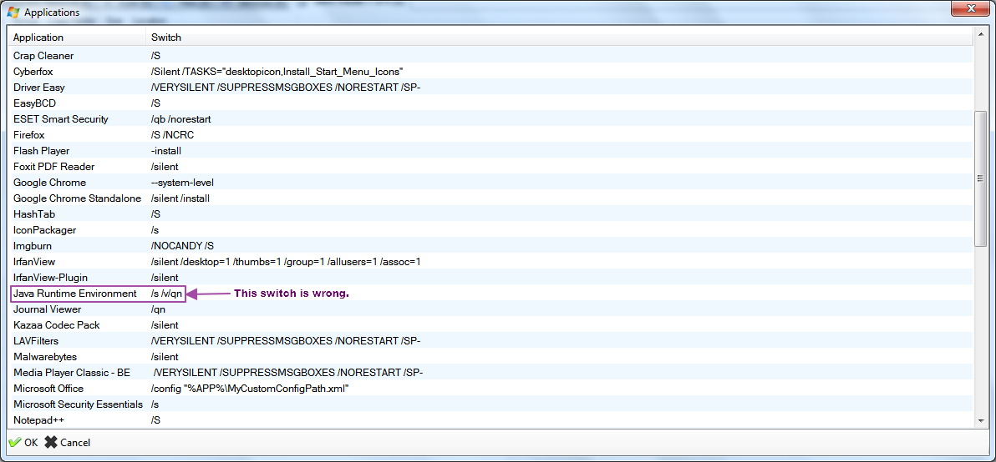Screen dimensions: 996x462
Task: Click the green OK checkmark icon
Action: pyautogui.click(x=14, y=443)
